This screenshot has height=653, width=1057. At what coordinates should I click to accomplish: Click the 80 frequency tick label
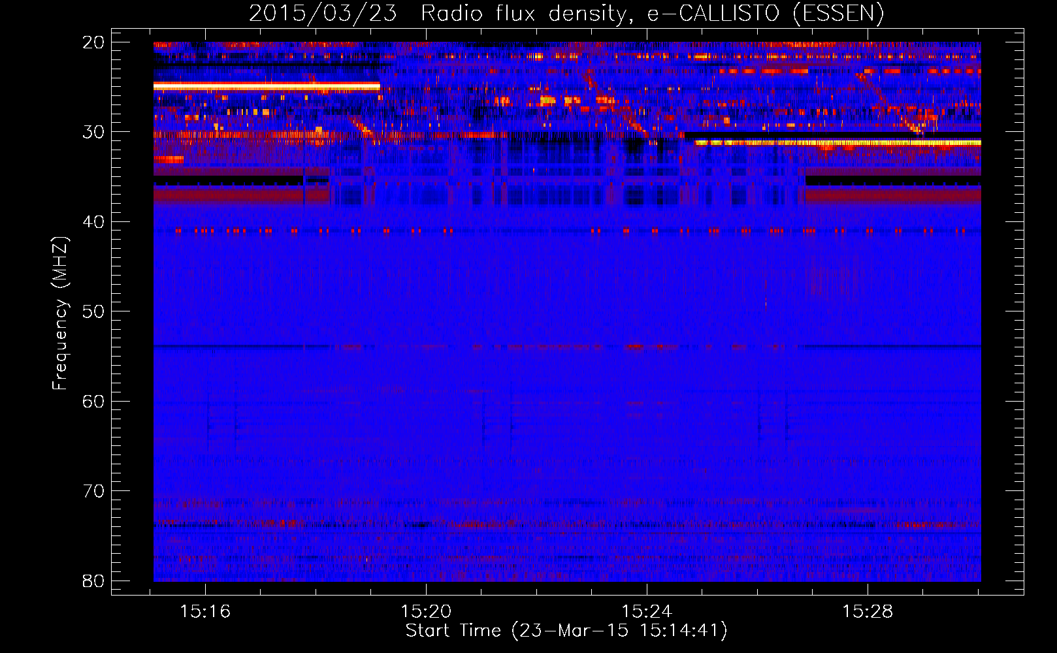tap(93, 581)
